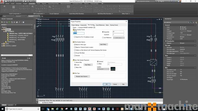
Task: Confirm the dialog with OK
Action: [x=106, y=84]
